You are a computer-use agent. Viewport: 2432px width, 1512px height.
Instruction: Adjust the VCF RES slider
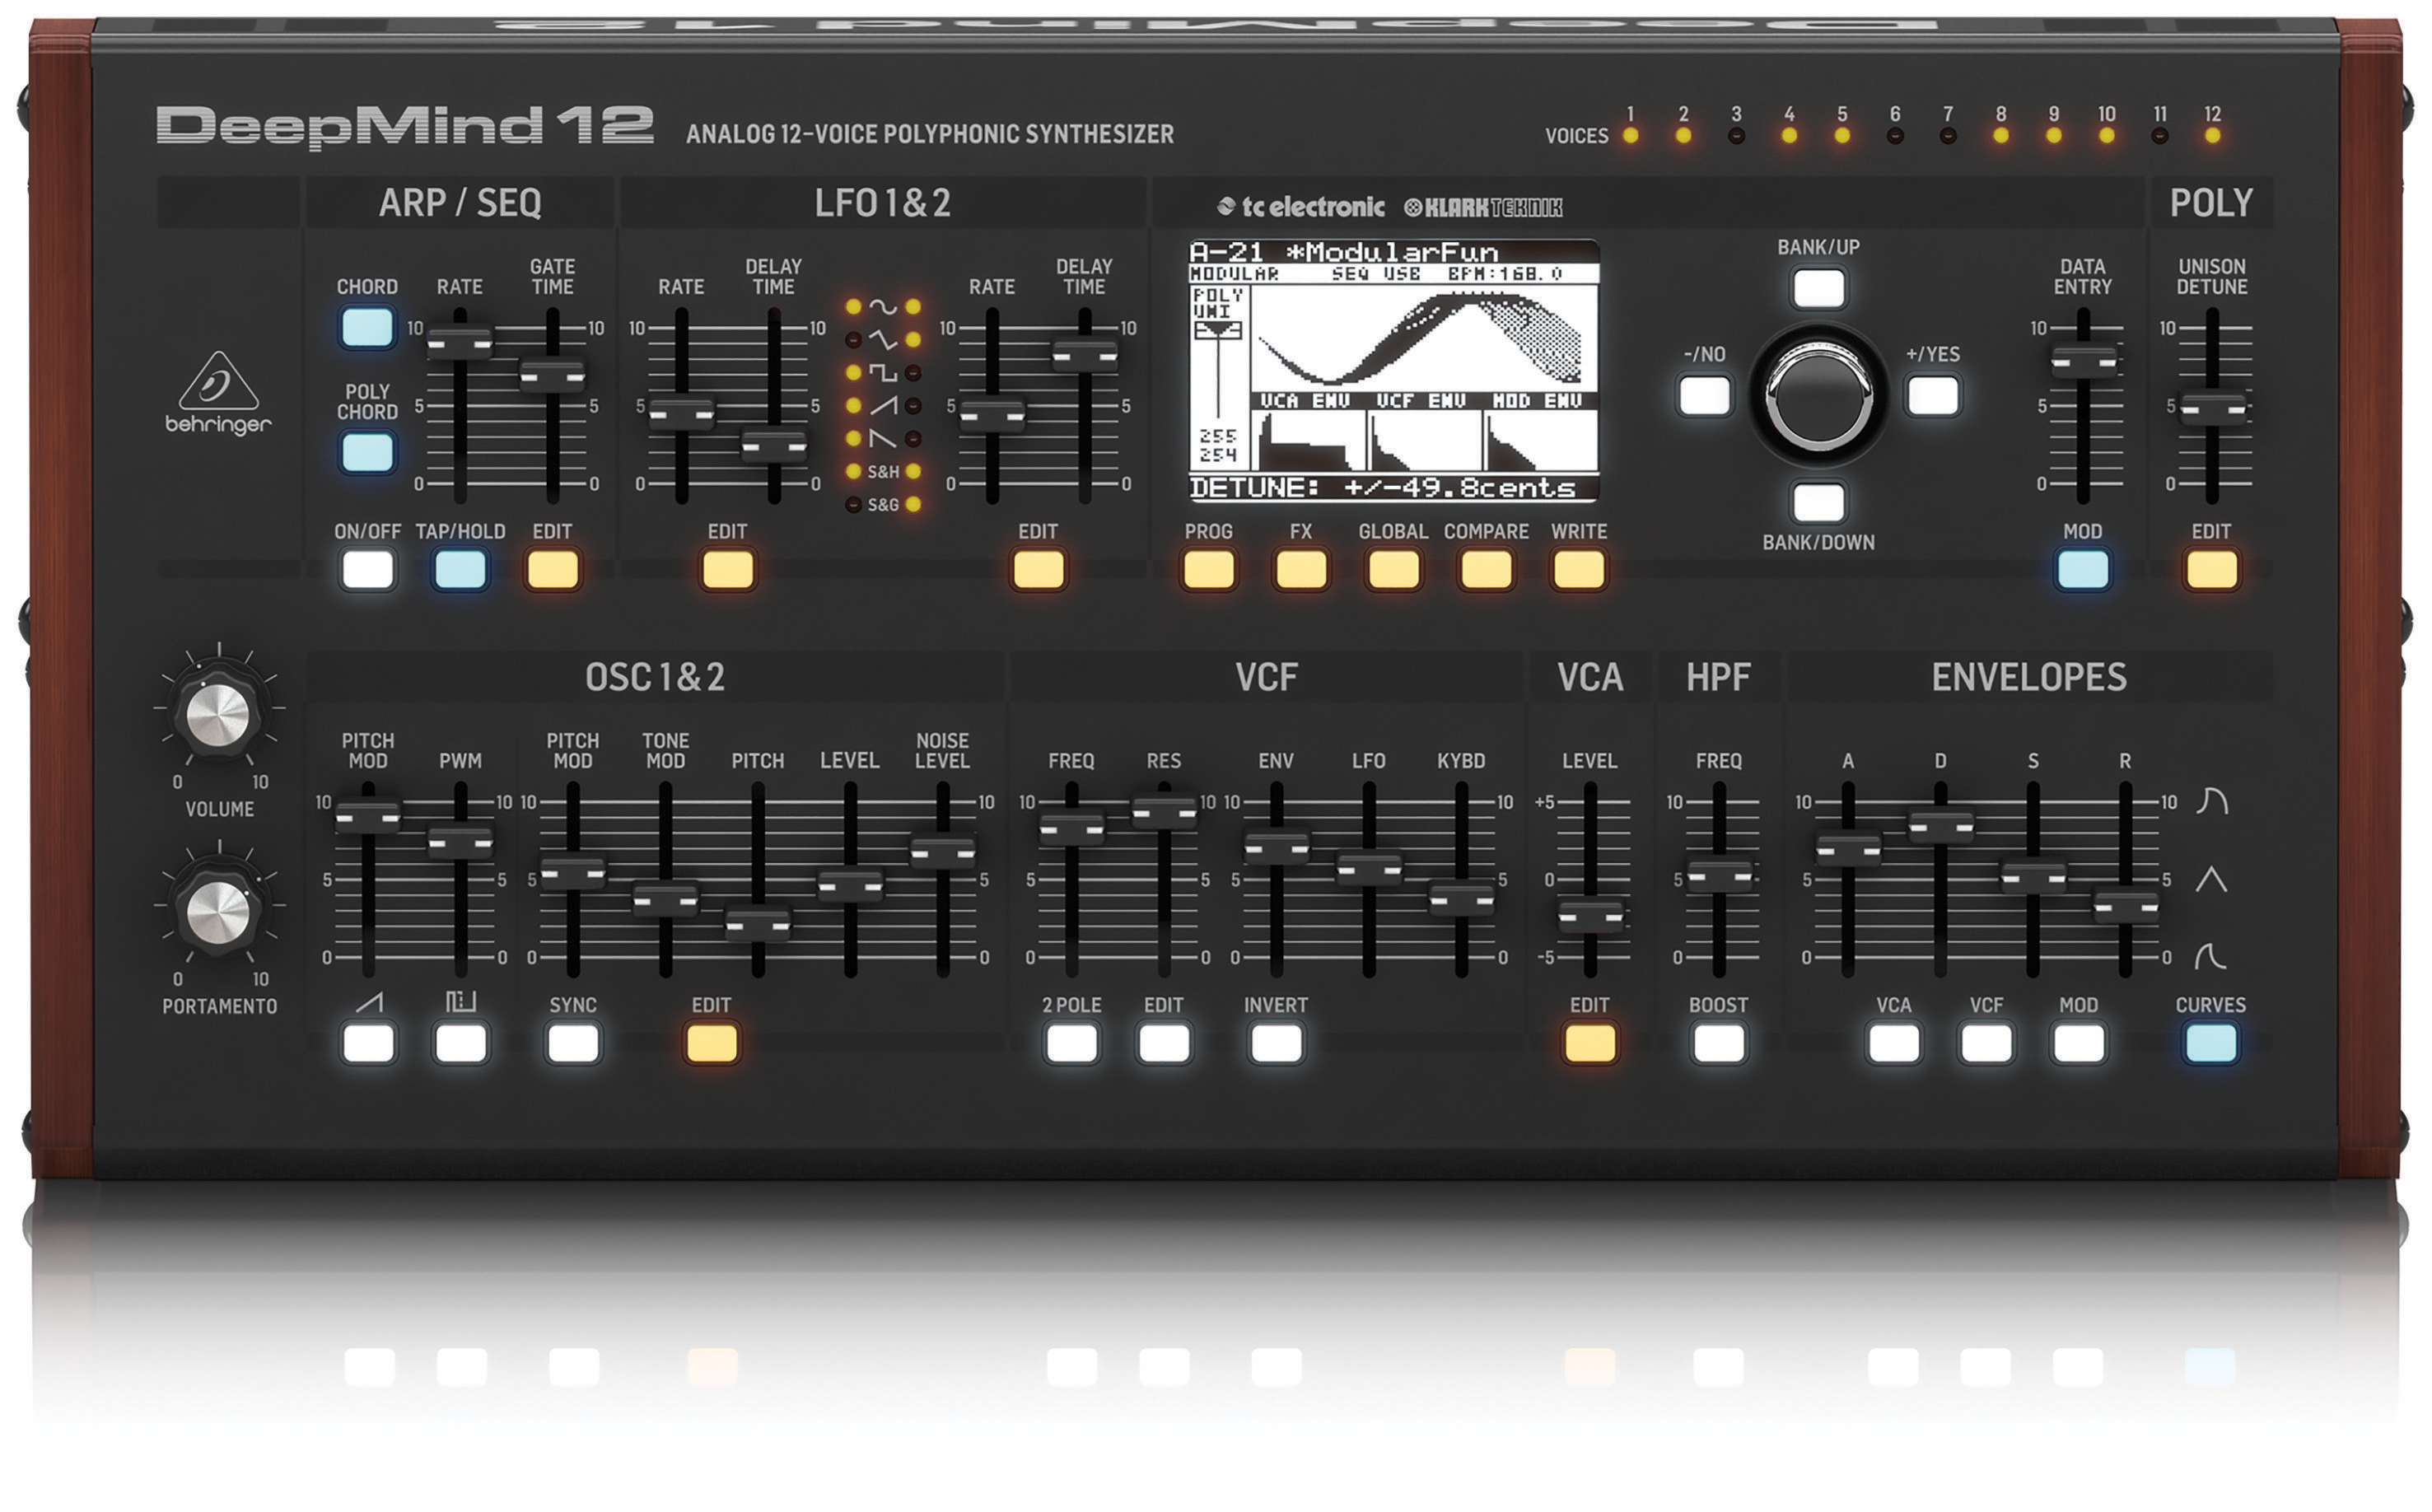tap(1164, 812)
